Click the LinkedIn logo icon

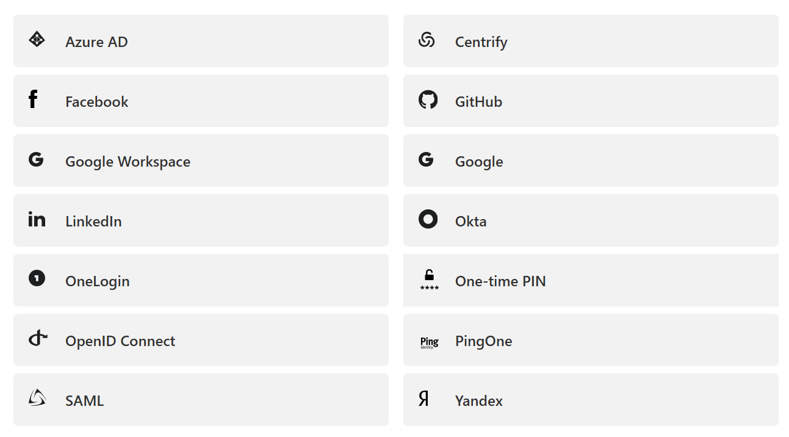[37, 219]
